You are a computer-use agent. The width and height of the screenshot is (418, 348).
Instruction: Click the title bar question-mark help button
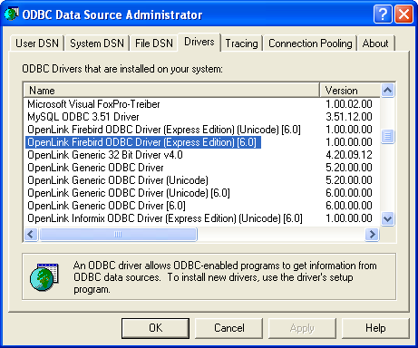[383, 14]
